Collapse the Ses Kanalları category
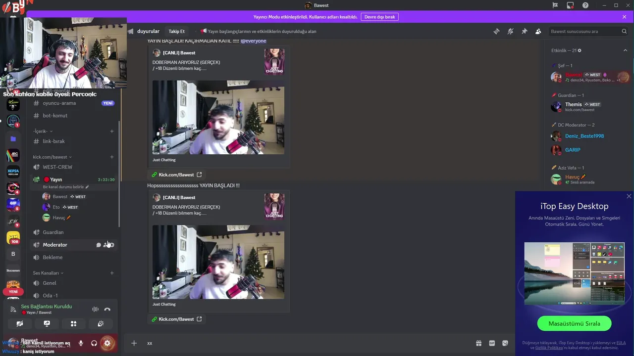The width and height of the screenshot is (634, 356). (48, 273)
